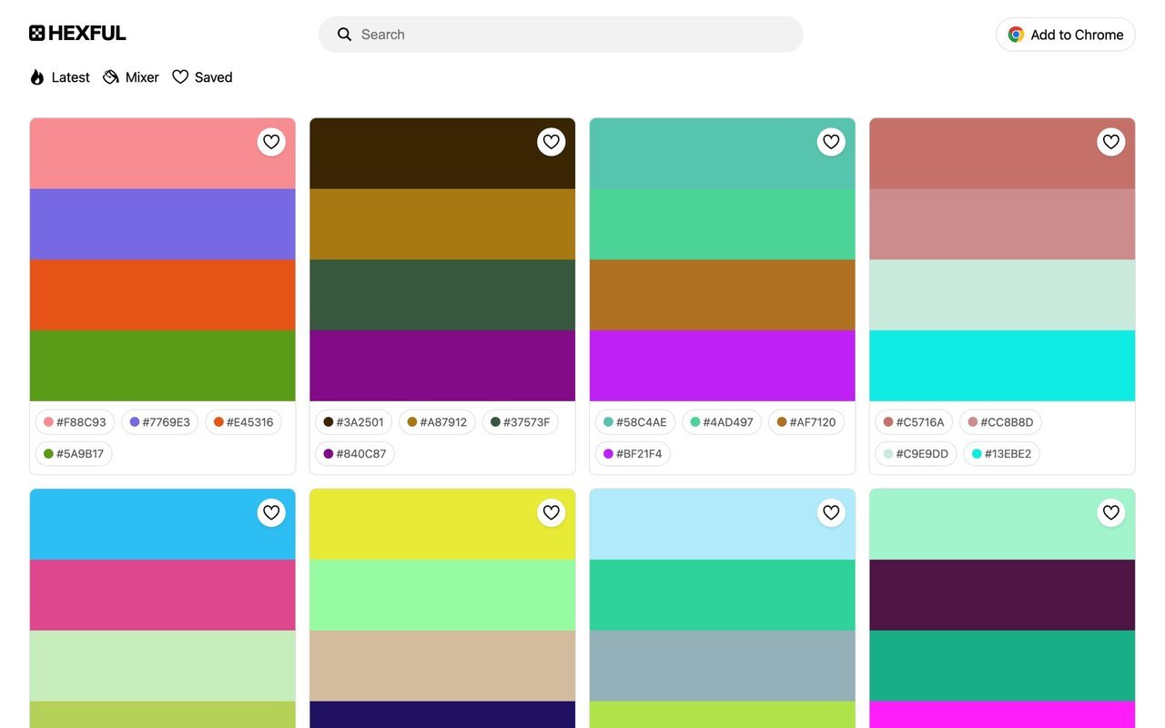Image resolution: width=1165 pixels, height=728 pixels.
Task: Switch to the Mixer tab
Action: coord(131,77)
